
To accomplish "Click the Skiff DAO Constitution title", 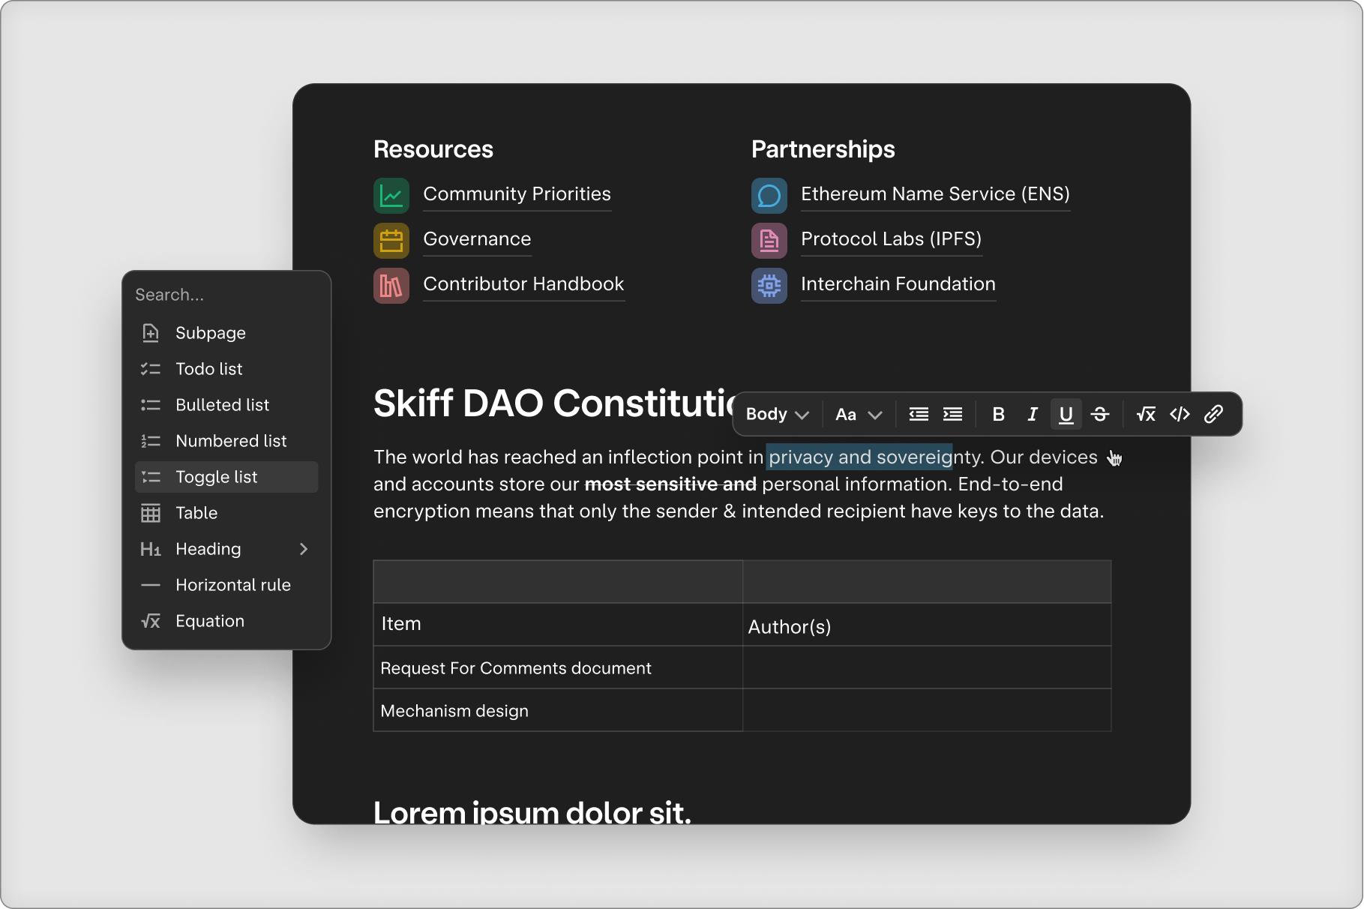I will (555, 403).
